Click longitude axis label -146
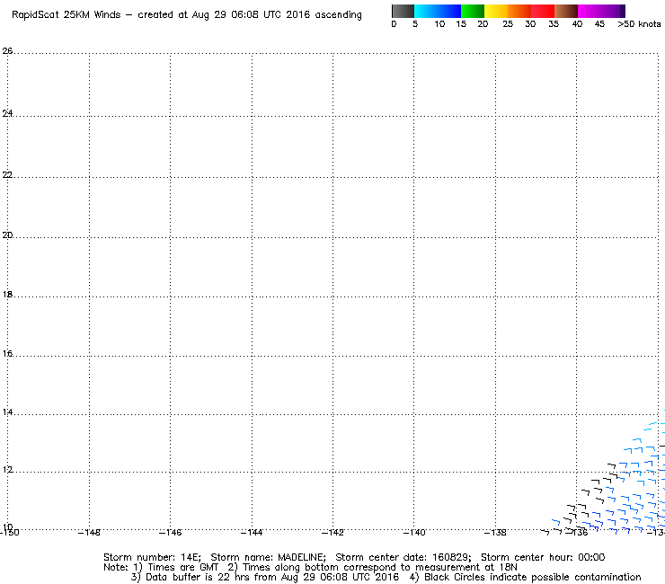Image resolution: width=665 pixels, height=584 pixels. point(170,533)
